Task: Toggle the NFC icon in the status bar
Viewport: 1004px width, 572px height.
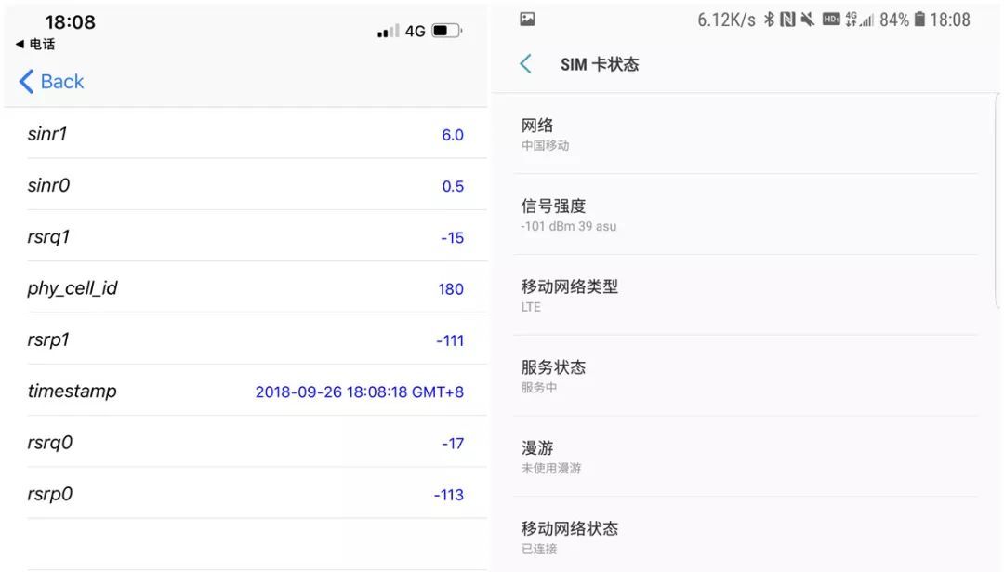Action: 786,18
